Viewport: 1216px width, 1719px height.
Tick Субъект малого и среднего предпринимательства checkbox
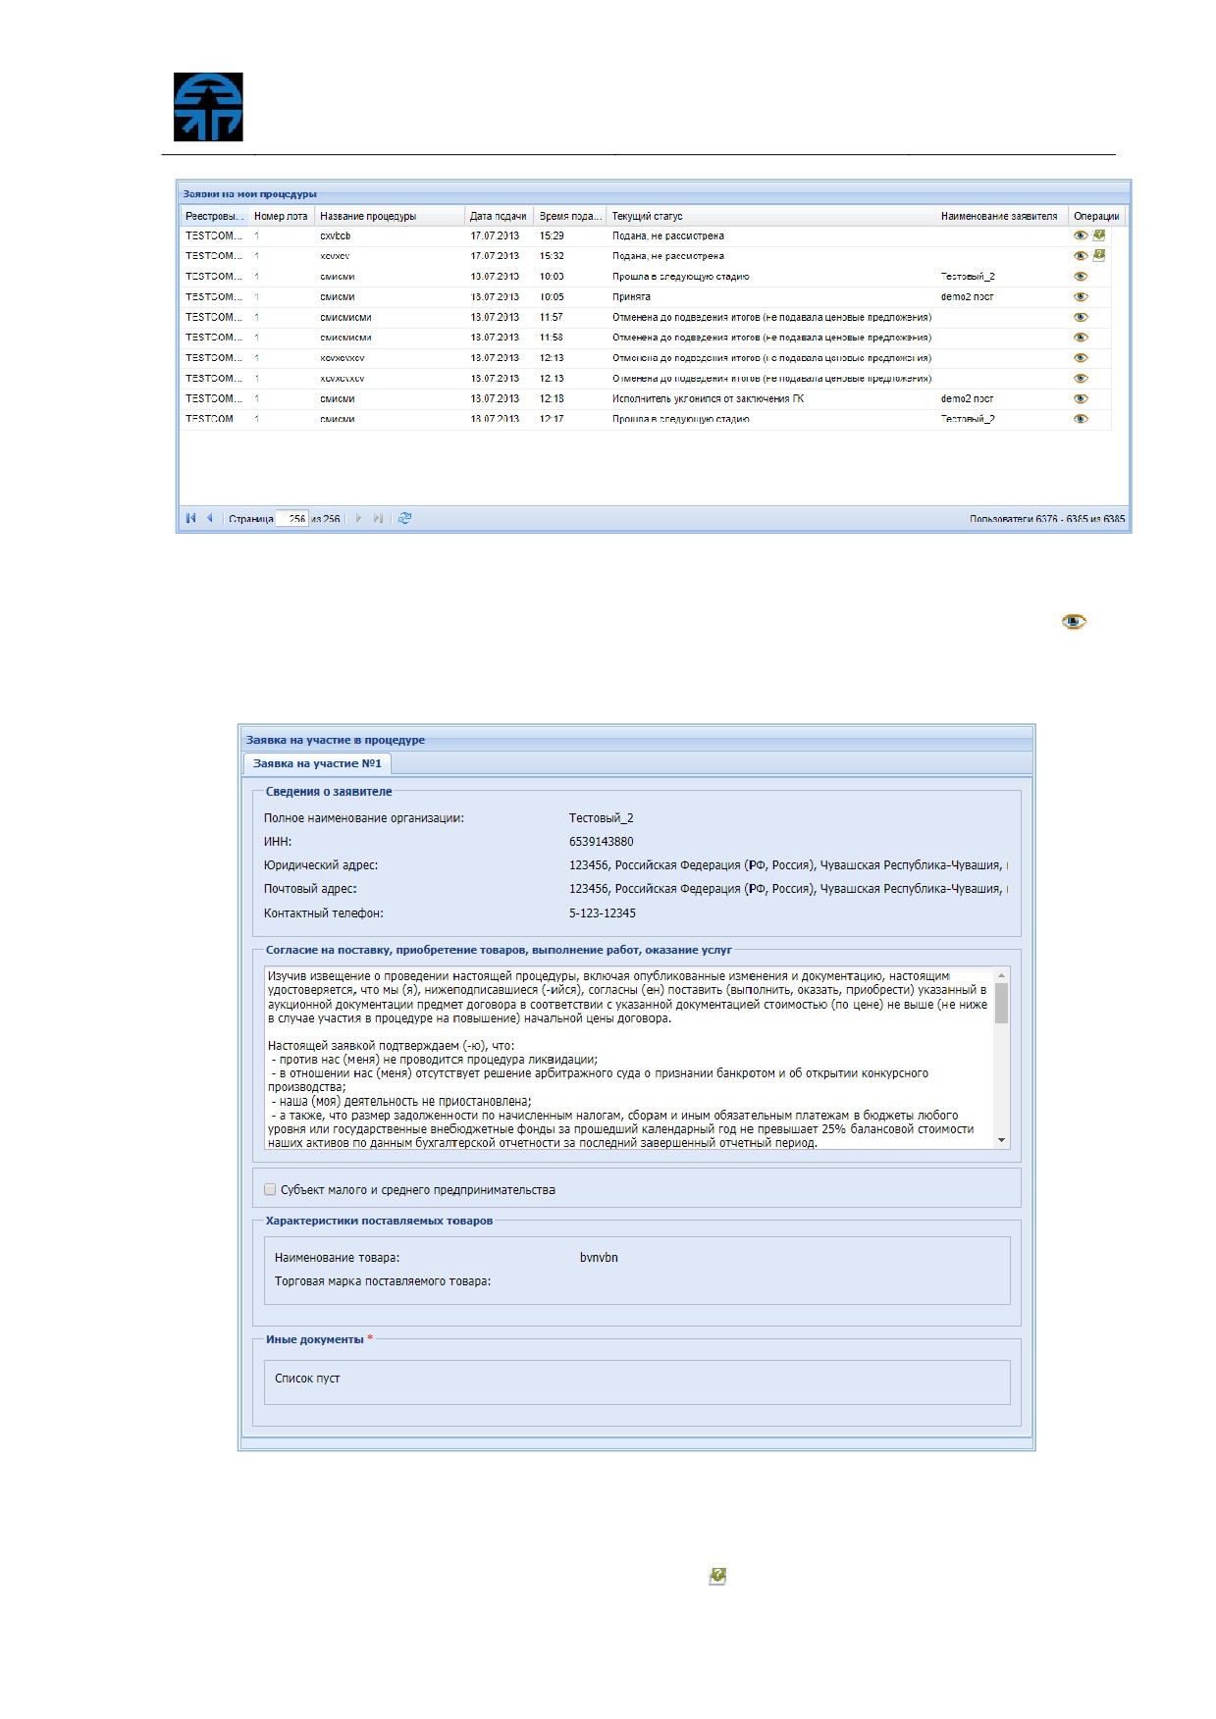point(270,1189)
